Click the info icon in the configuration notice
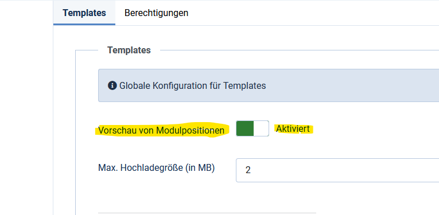This screenshot has height=215, width=439. [x=112, y=85]
